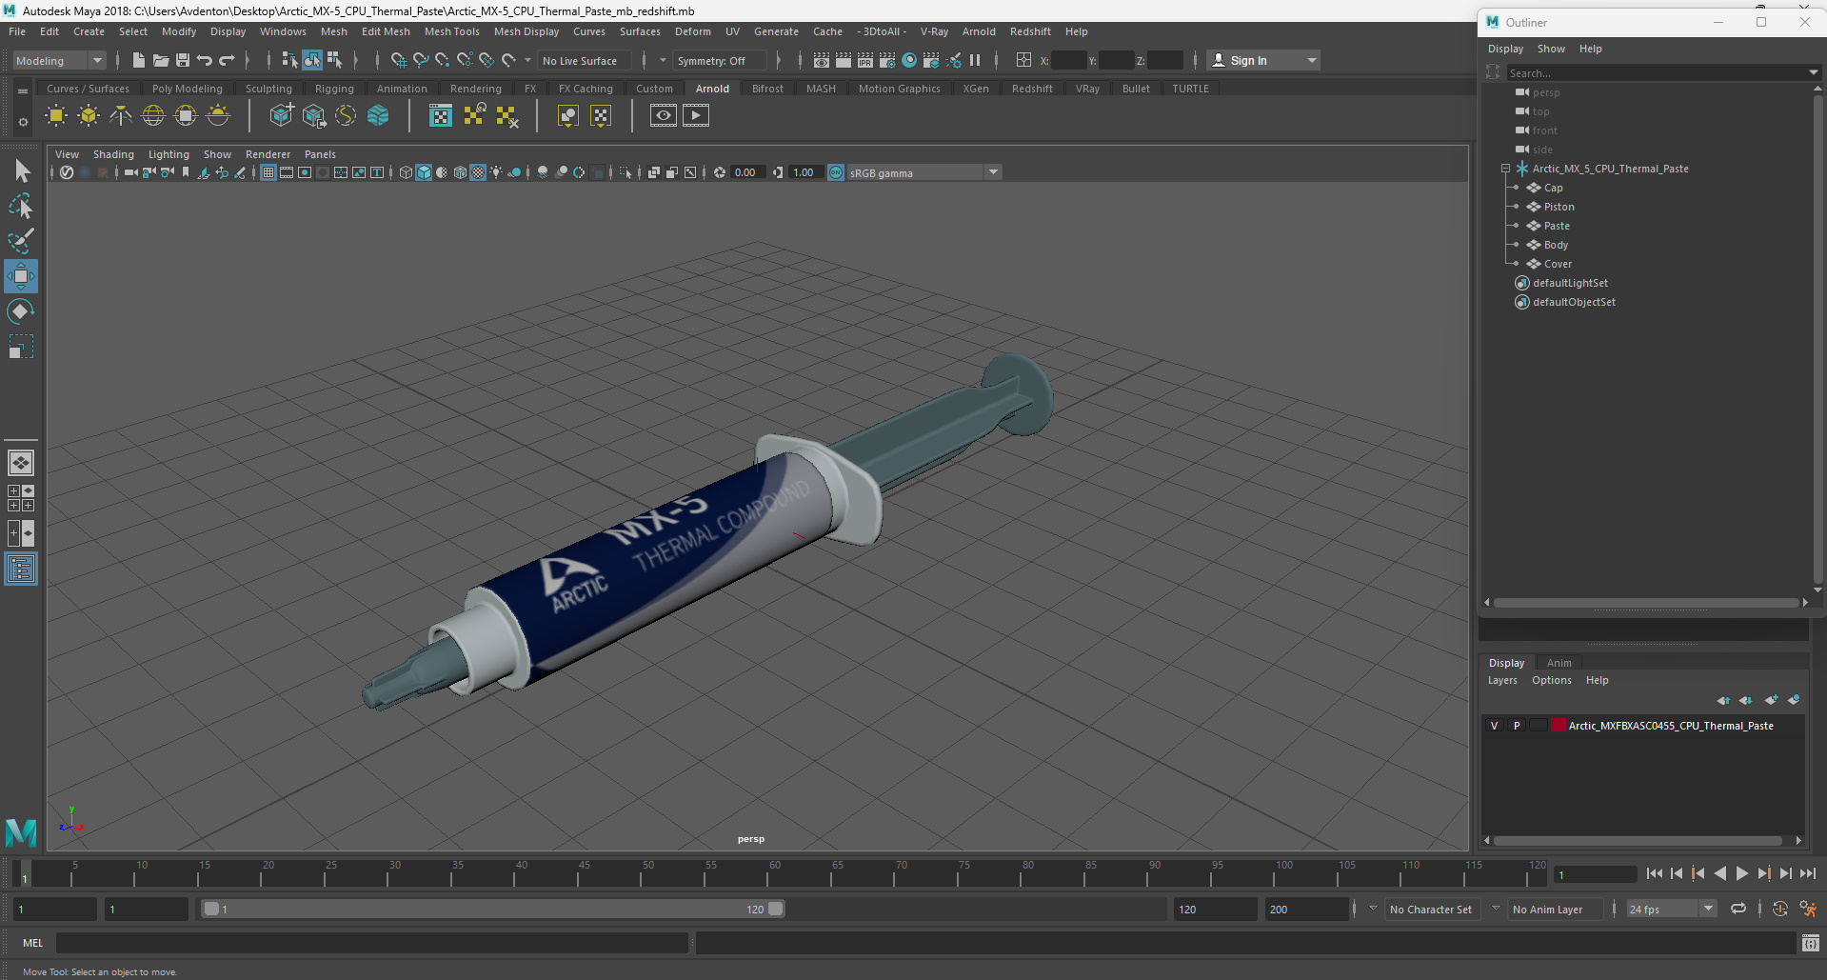
Task: Create Arnold skydome light from shelf
Action: 153,116
